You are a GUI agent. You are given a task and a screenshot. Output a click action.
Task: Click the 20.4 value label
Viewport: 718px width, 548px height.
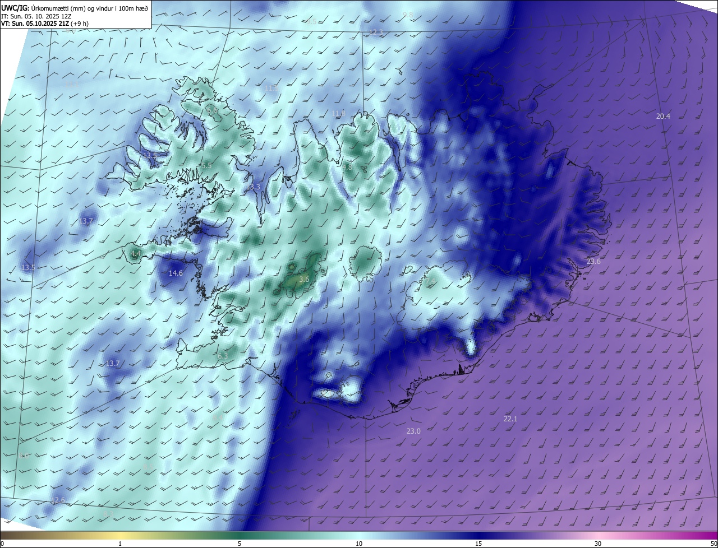click(663, 116)
